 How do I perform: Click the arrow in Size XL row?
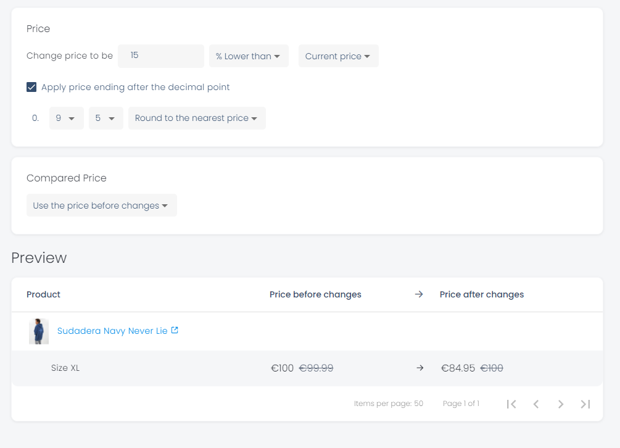tap(420, 368)
